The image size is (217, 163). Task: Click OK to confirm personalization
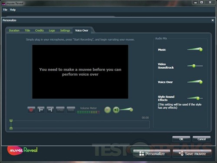click(181, 139)
